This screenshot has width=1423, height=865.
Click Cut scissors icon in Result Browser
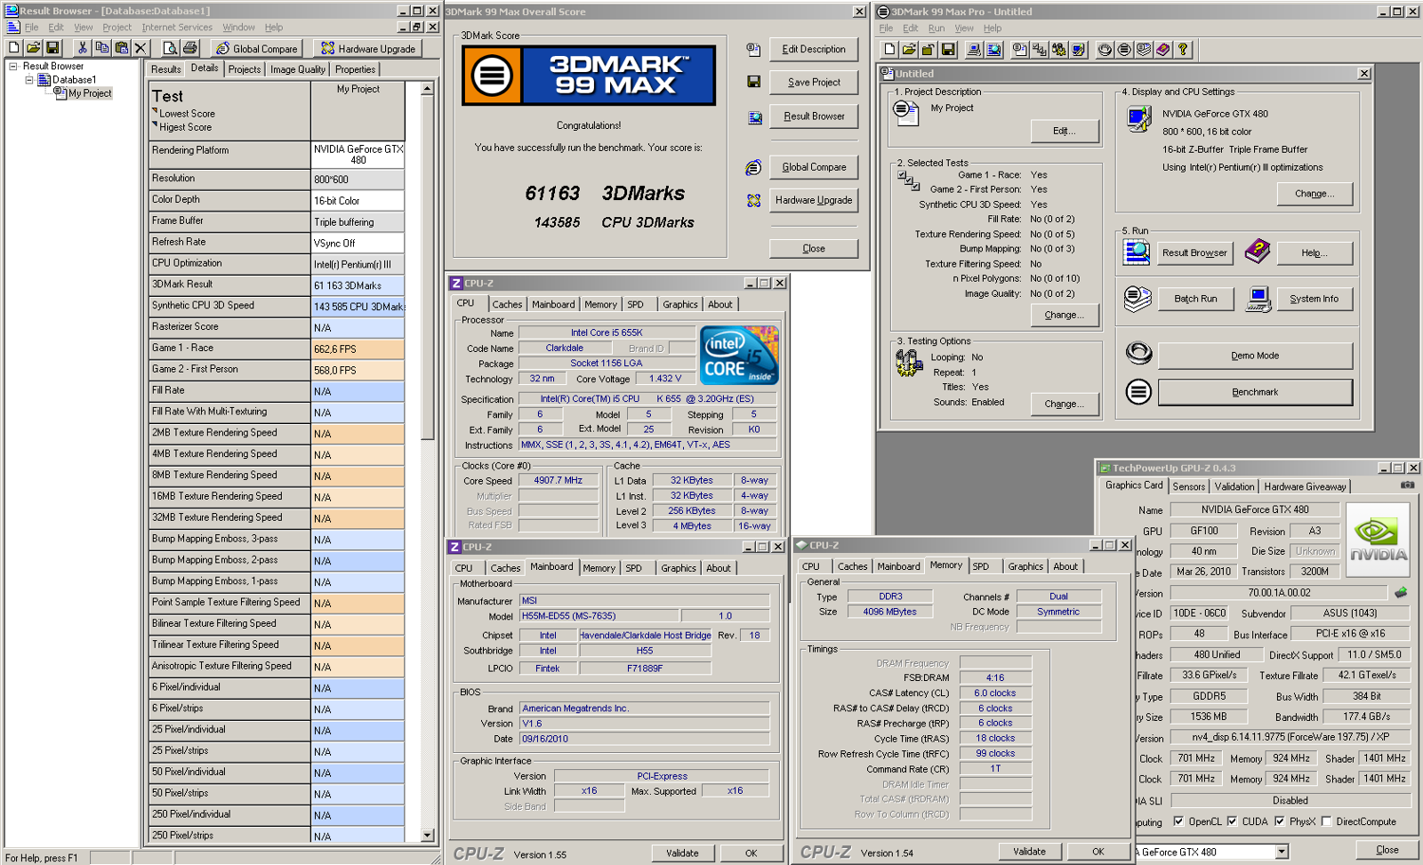(x=83, y=48)
